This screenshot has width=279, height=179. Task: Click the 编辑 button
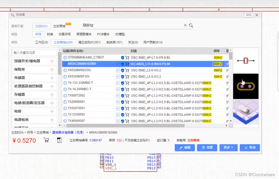(x=185, y=148)
